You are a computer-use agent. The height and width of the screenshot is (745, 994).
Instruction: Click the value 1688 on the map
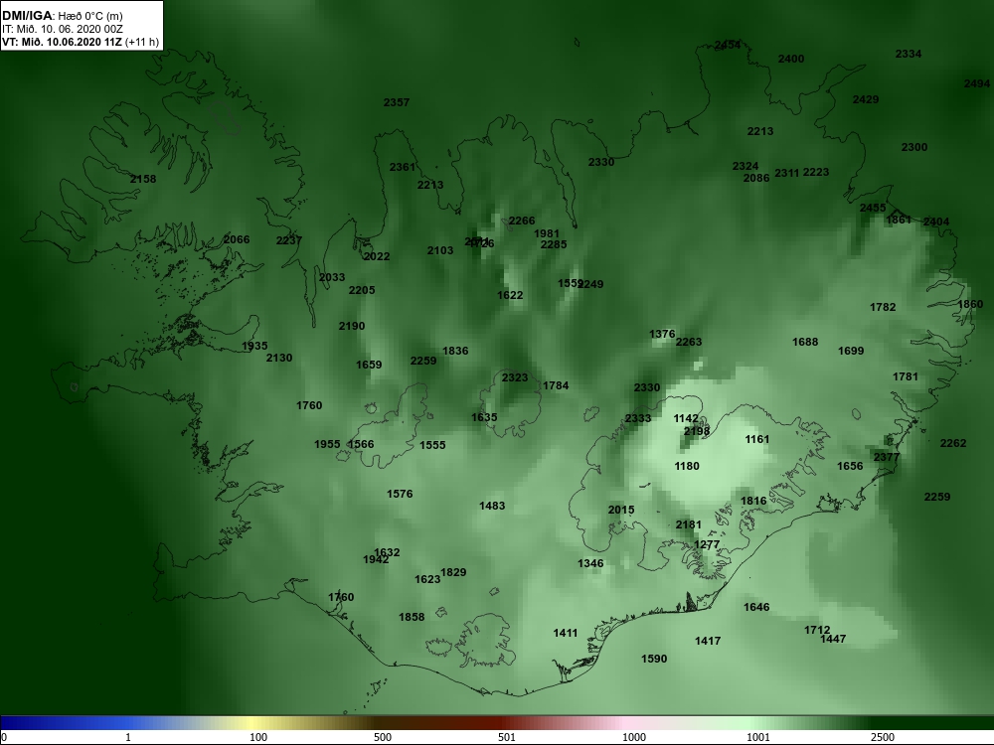pos(805,342)
